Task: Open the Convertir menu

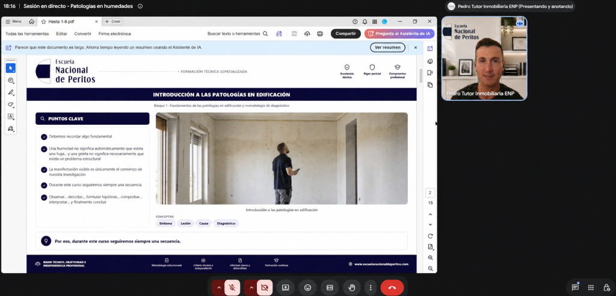Action: coord(83,34)
